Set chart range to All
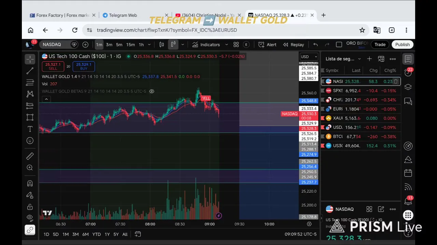 125,234
